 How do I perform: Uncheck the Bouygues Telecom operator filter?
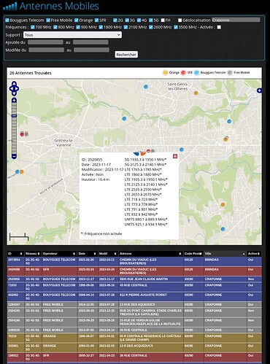(x=7, y=20)
